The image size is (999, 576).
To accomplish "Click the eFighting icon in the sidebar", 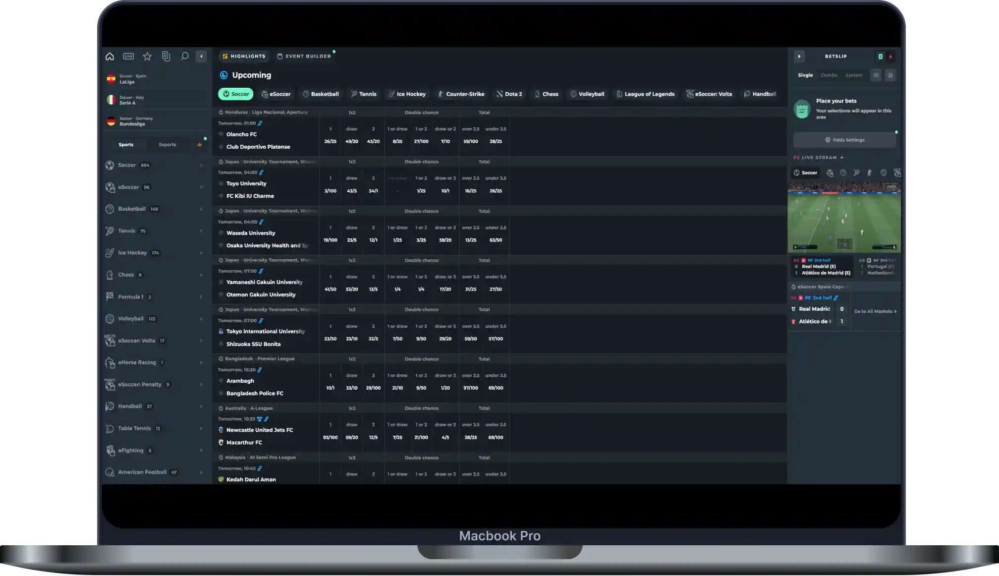I will point(110,451).
